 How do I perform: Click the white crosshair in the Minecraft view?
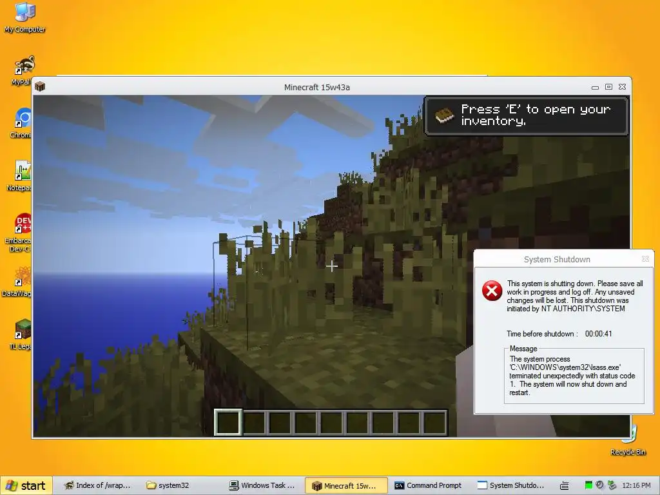(332, 266)
